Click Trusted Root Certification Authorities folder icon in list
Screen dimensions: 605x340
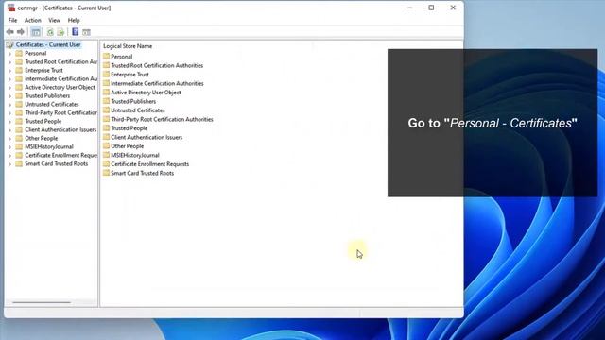pos(107,65)
